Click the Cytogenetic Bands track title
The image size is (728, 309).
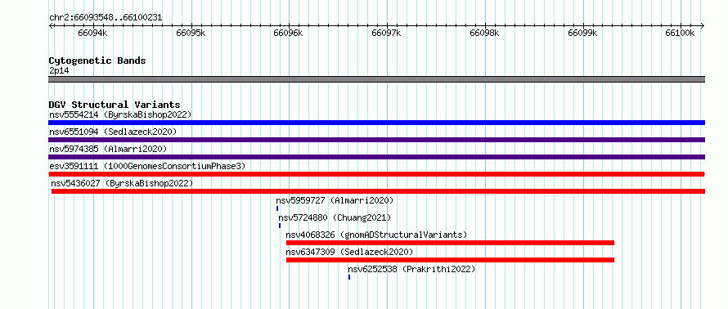tap(97, 60)
